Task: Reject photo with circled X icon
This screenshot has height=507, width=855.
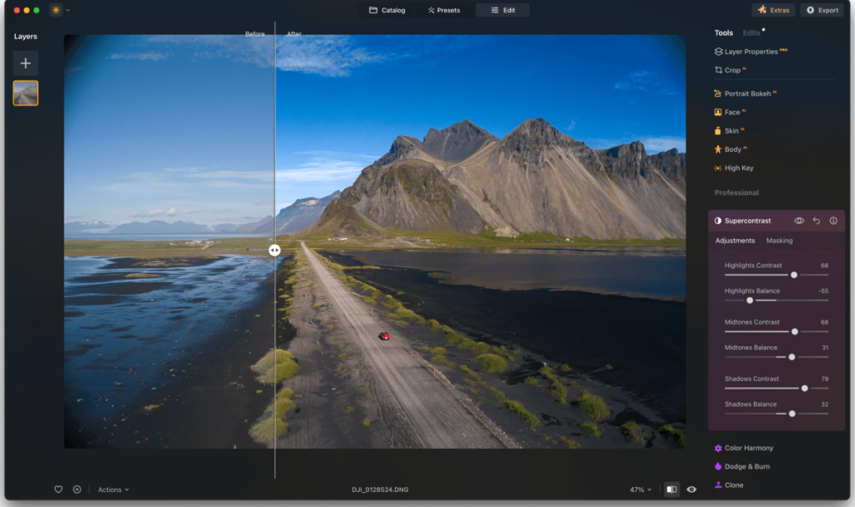Action: (77, 489)
